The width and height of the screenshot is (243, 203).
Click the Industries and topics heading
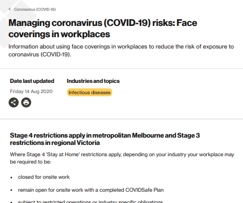click(x=93, y=81)
